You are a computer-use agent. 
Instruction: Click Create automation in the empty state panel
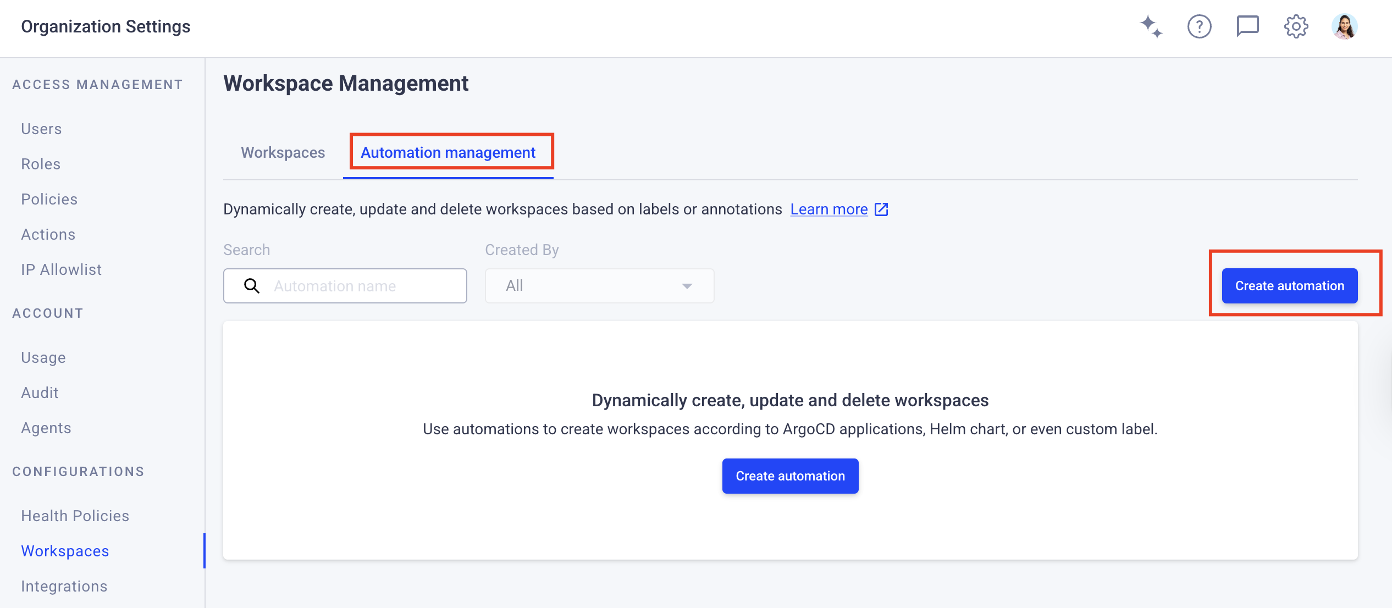tap(790, 476)
